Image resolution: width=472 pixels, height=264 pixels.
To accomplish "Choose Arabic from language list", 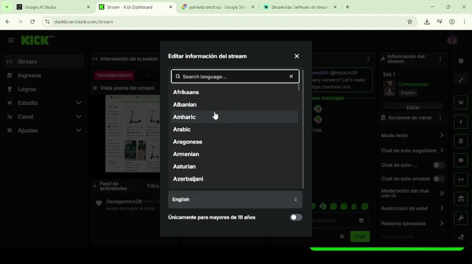I will tap(235, 129).
